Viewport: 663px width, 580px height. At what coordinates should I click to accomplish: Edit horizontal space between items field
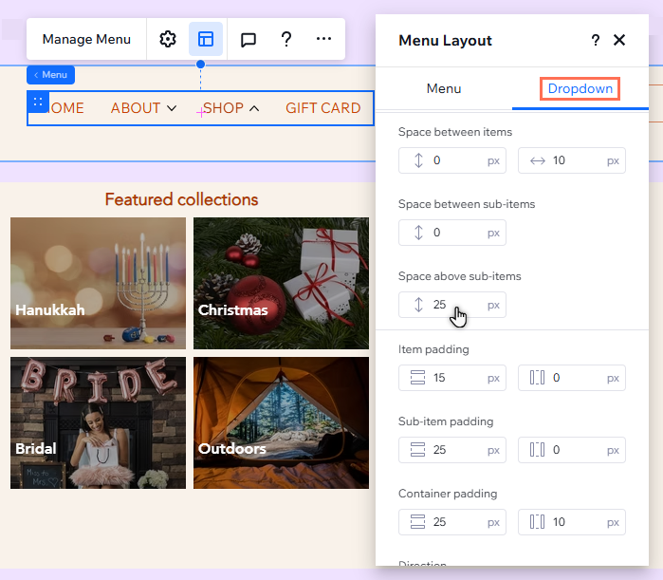pos(572,160)
